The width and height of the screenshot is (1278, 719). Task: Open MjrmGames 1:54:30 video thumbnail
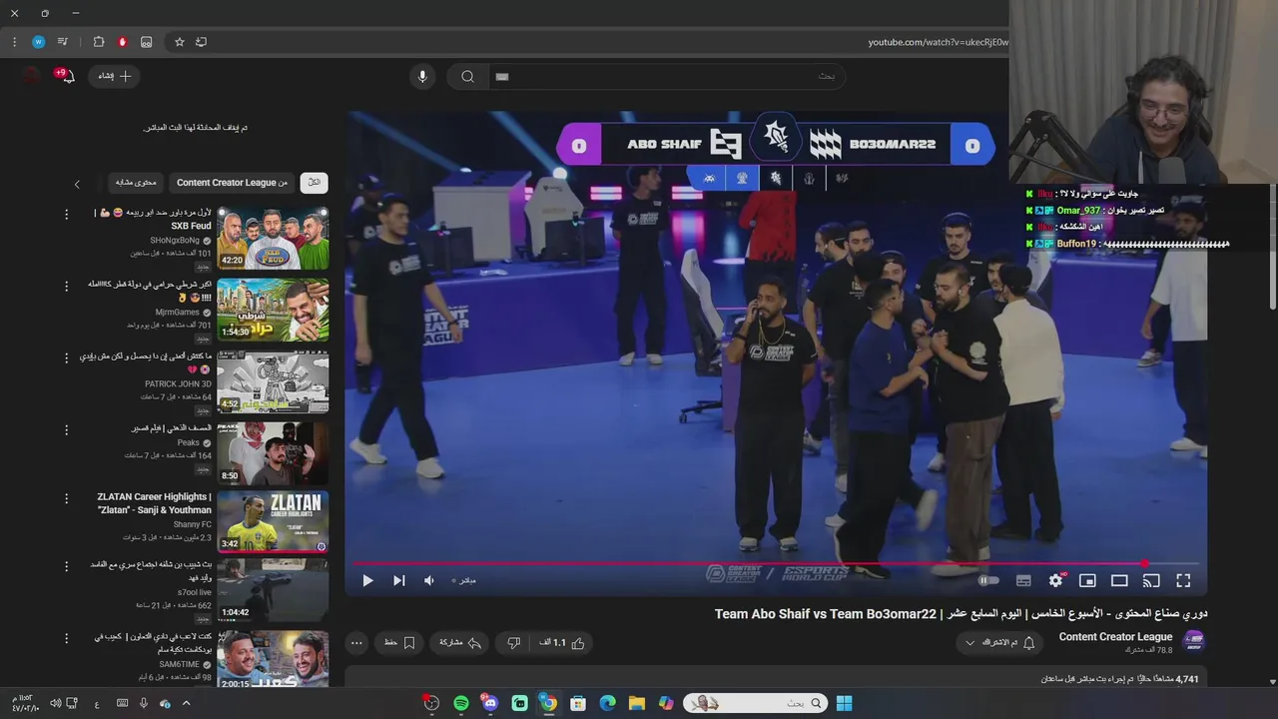tap(273, 310)
